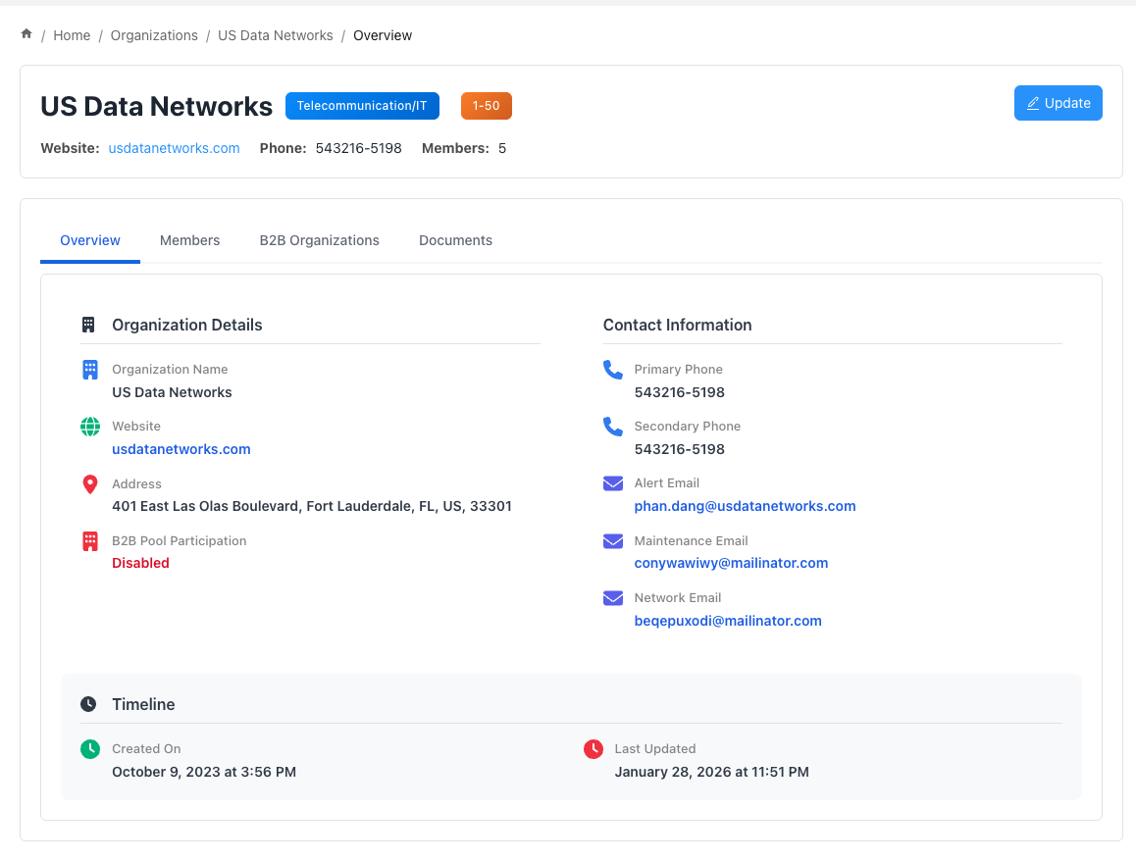Click the conywawiwy@mailinator.com maintenance email

click(x=731, y=563)
